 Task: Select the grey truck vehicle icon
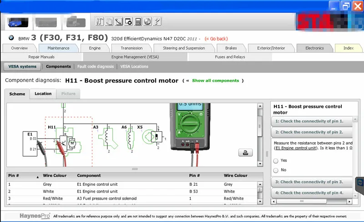pos(76,22)
